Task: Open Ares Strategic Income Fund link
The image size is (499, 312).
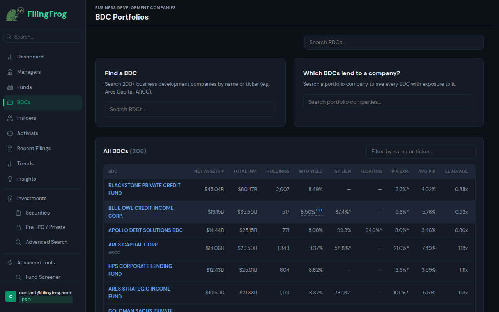Action: tap(139, 292)
